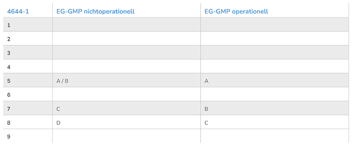Image resolution: width=352 pixels, height=146 pixels.
Task: Click row number 1 in first column
Action: point(9,25)
